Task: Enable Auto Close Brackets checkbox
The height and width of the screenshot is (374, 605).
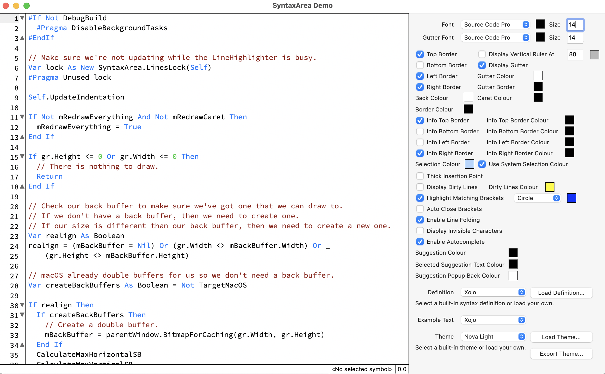Action: coord(420,209)
